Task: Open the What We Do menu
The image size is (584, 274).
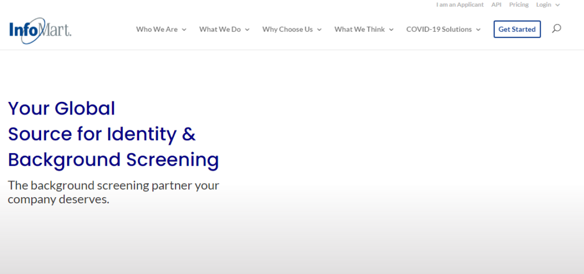Action: click(x=220, y=30)
